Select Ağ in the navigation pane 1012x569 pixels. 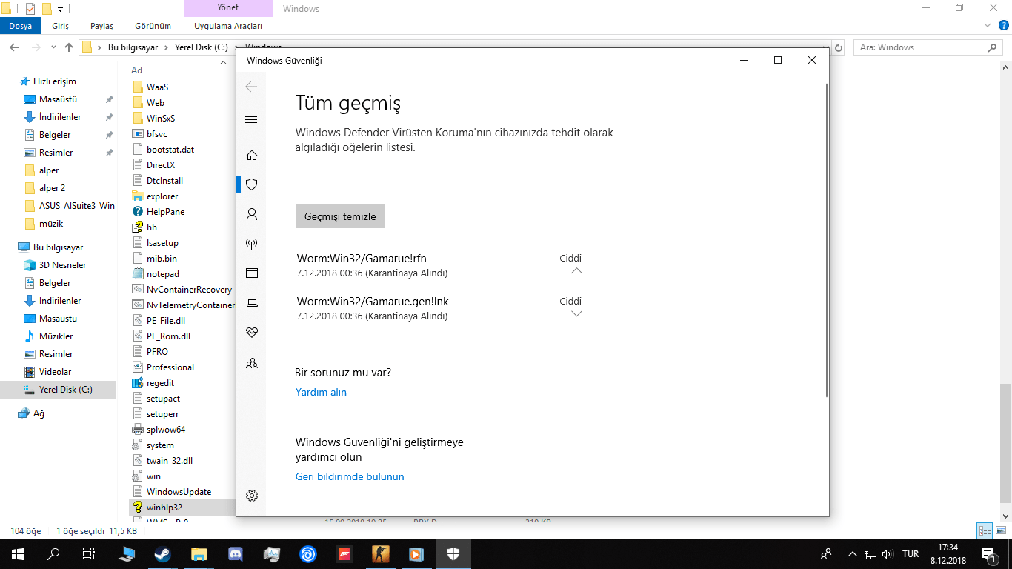tap(39, 413)
